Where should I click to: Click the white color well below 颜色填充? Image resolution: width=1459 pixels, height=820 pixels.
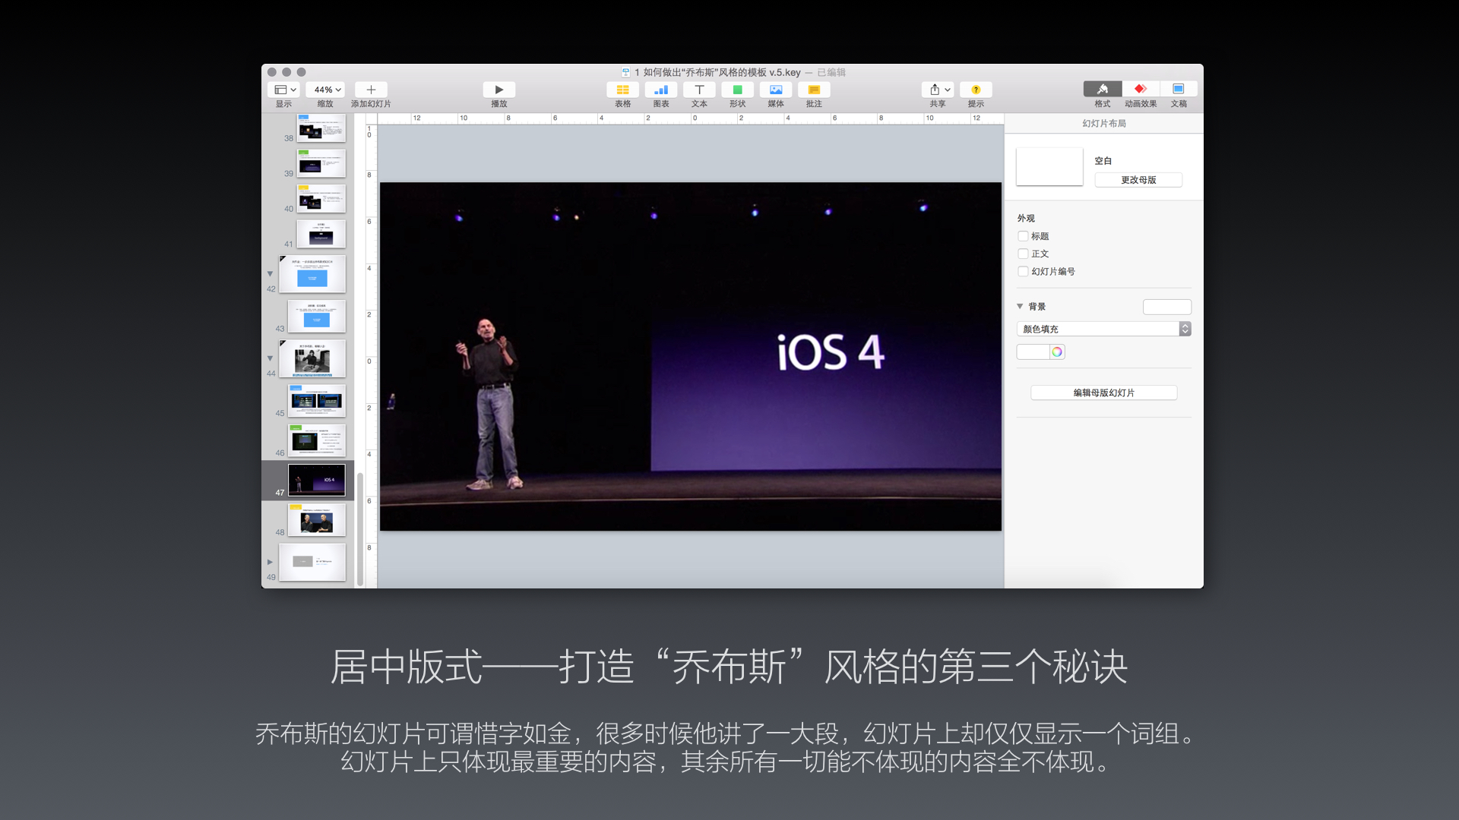[x=1033, y=352]
